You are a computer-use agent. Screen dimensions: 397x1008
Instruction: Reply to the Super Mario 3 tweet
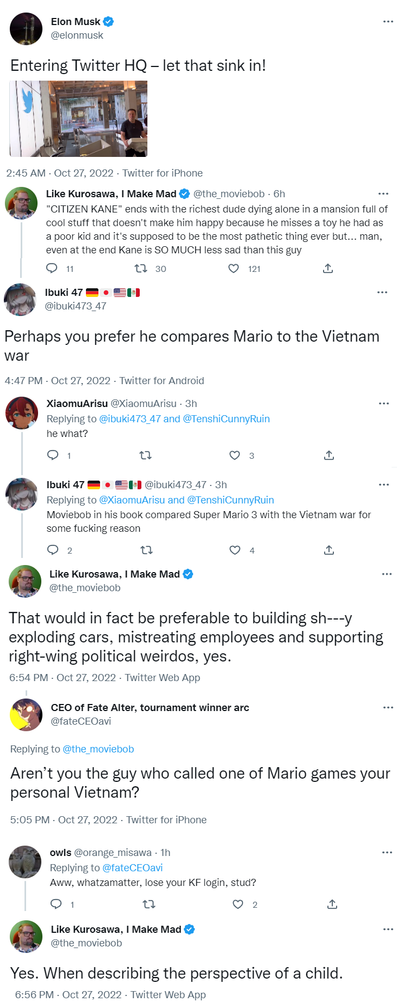[53, 550]
